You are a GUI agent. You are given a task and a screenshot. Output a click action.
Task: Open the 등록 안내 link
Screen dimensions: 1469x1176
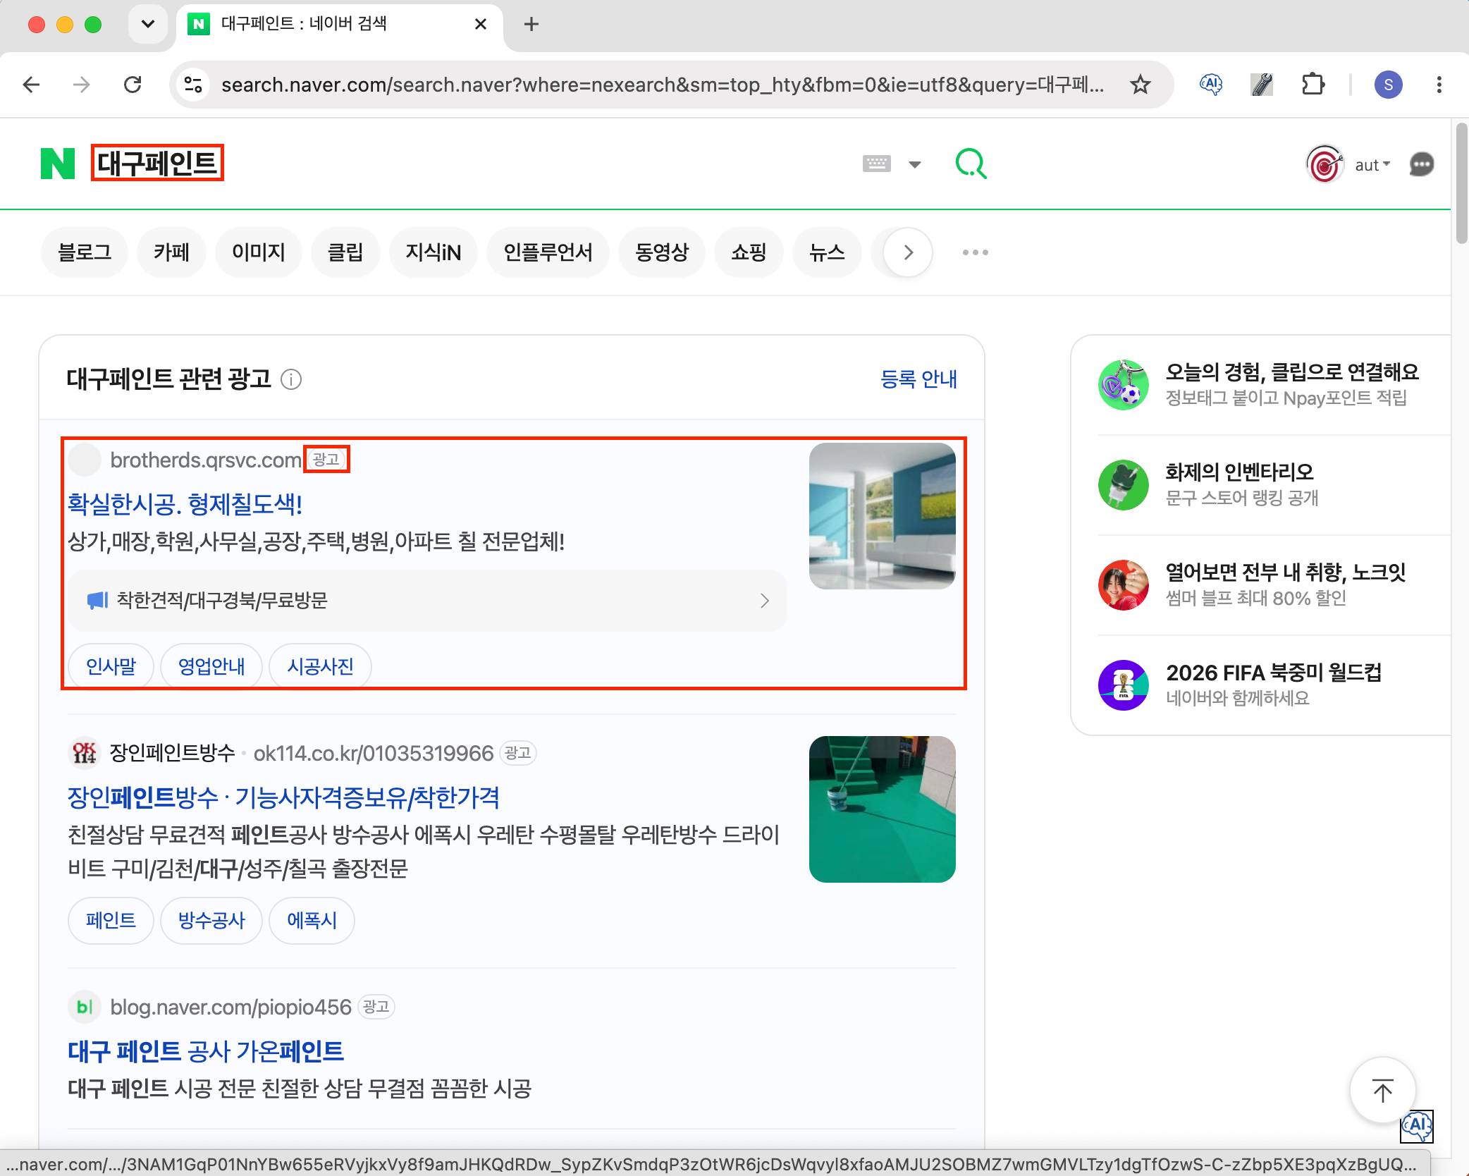[918, 379]
